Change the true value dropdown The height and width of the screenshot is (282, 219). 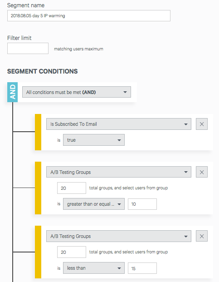point(94,140)
